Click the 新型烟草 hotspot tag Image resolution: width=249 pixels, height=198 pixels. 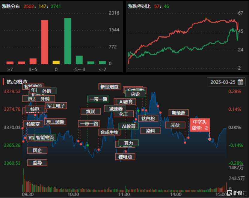[109, 87]
